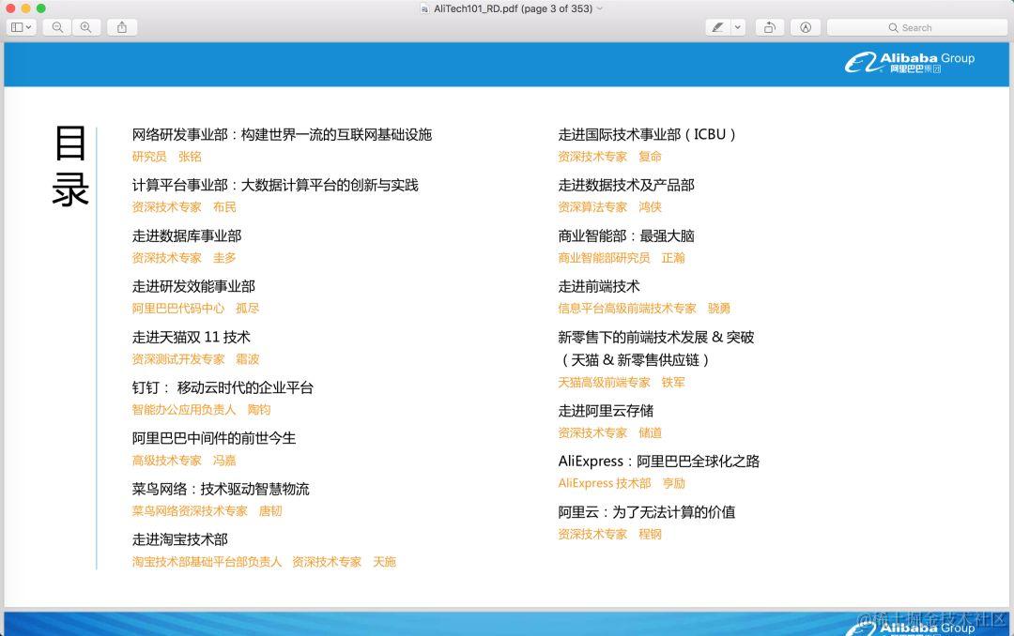Select the line 天猫高级前端专家 铁军

point(622,382)
